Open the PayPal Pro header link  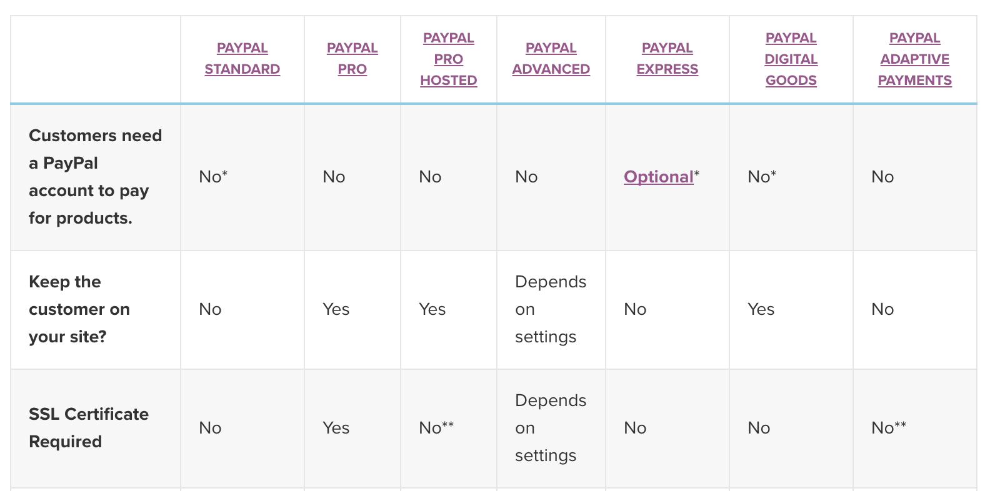pyautogui.click(x=352, y=59)
